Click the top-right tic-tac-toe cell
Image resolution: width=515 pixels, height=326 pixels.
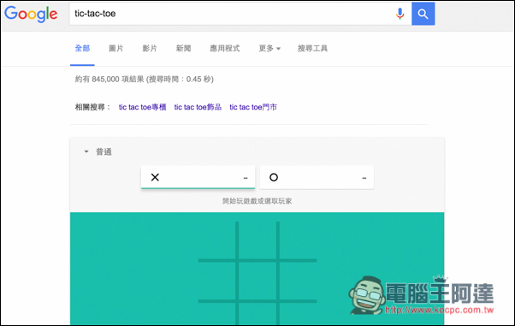299,240
